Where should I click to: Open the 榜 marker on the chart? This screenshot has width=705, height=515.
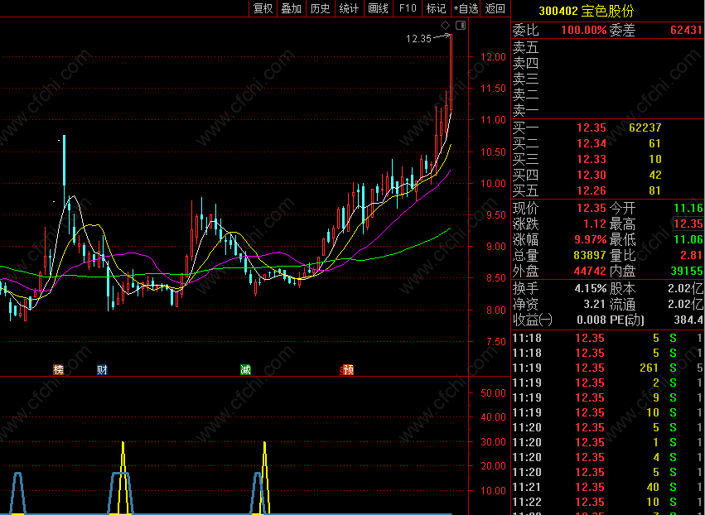[59, 370]
